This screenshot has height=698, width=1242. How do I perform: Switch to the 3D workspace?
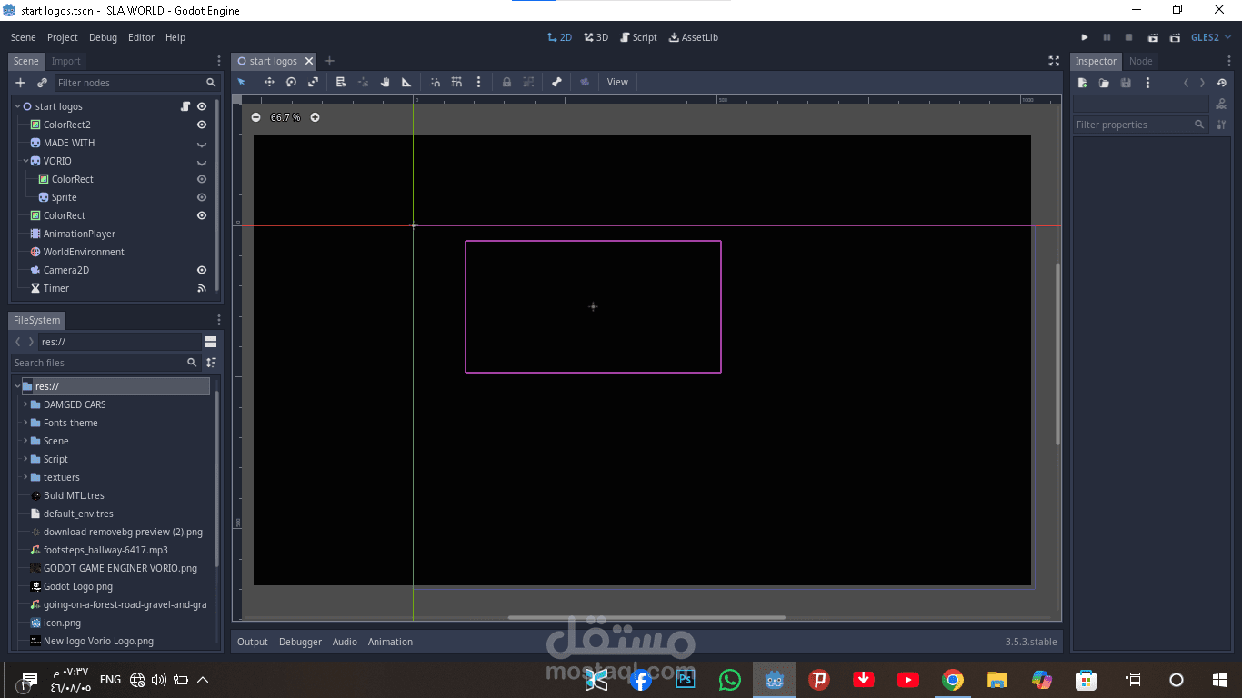[x=596, y=37]
